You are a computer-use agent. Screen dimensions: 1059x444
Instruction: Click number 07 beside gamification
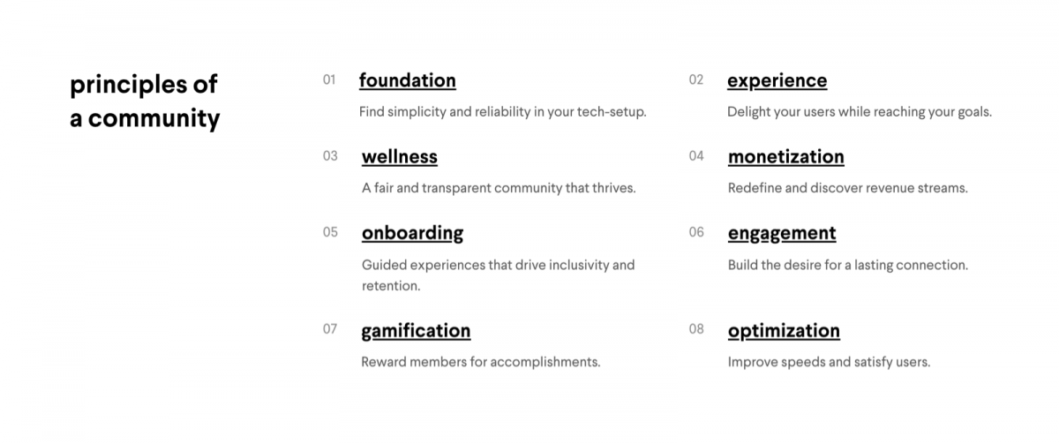pos(330,329)
